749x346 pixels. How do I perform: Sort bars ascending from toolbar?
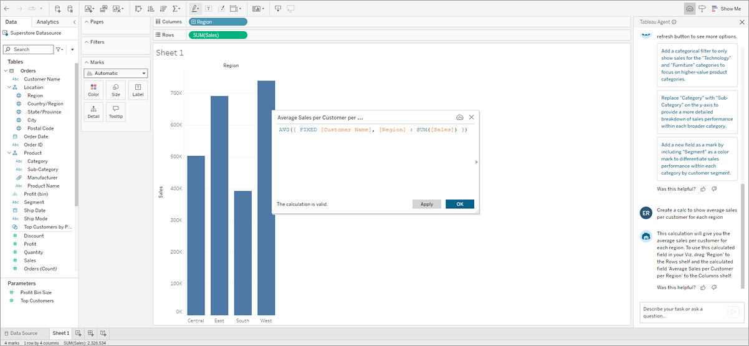pyautogui.click(x=151, y=9)
